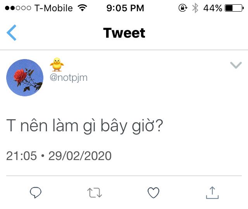Open the rose profile picture

pos(25,78)
